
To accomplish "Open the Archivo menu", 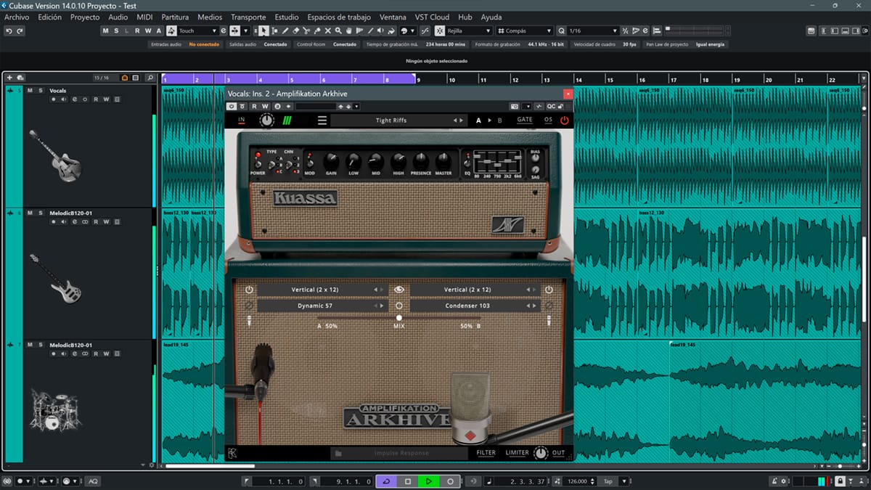I will click(17, 17).
